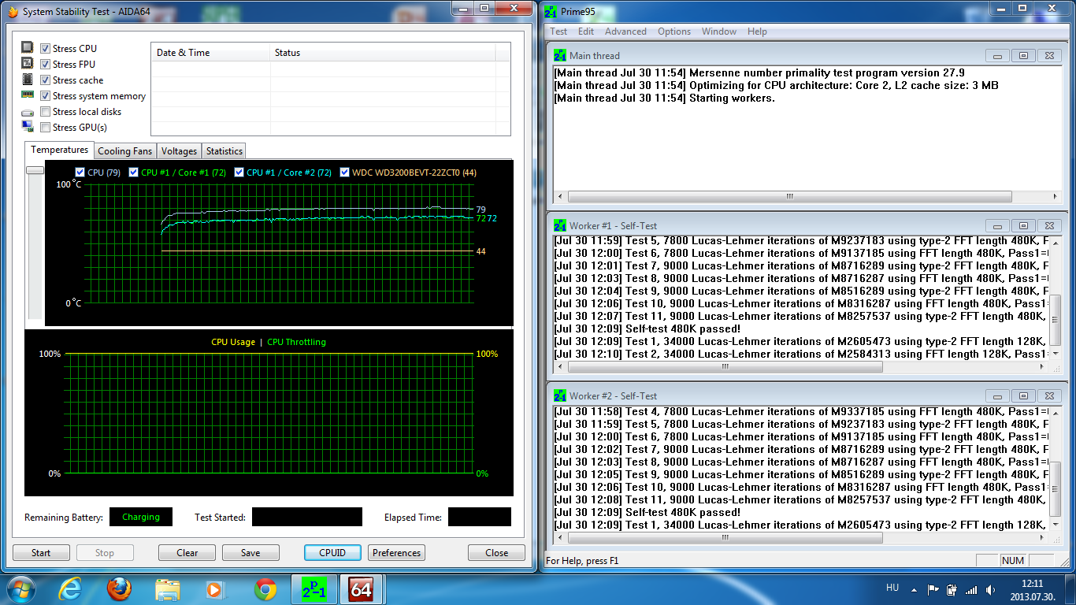
Task: Open Windows Media Player from the taskbar
Action: click(x=215, y=589)
